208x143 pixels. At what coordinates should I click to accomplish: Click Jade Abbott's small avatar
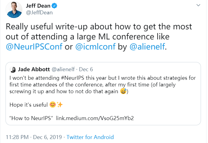point(13,69)
